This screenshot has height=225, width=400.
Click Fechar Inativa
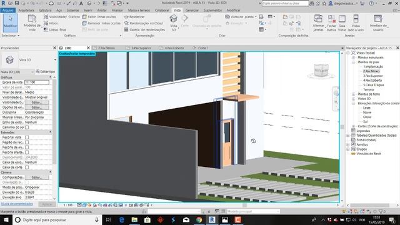[331, 22]
